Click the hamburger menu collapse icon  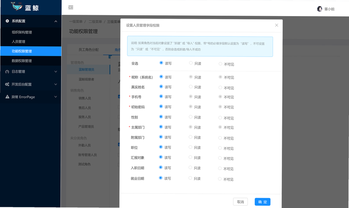(71, 7)
